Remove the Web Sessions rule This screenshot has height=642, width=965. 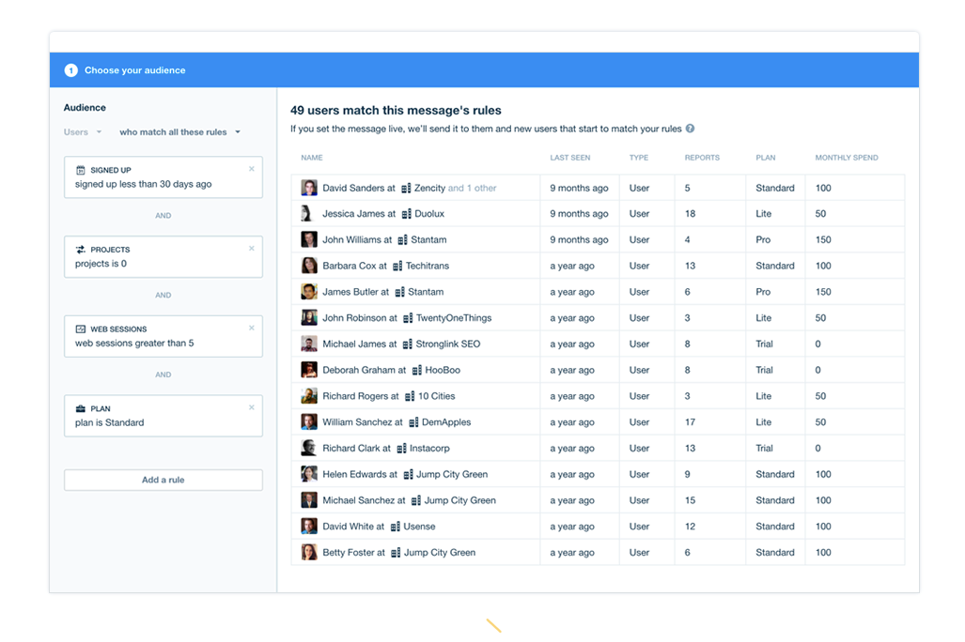click(252, 328)
